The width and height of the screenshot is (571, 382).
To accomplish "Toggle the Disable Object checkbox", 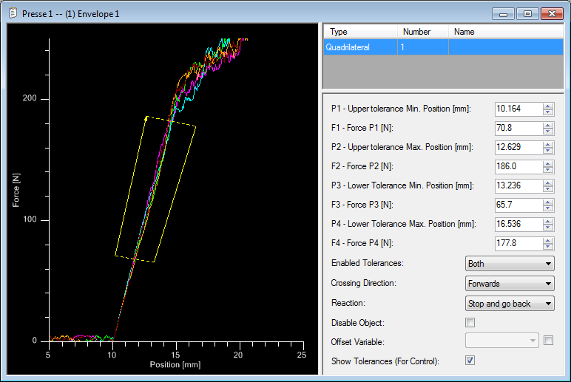I will pyautogui.click(x=470, y=322).
